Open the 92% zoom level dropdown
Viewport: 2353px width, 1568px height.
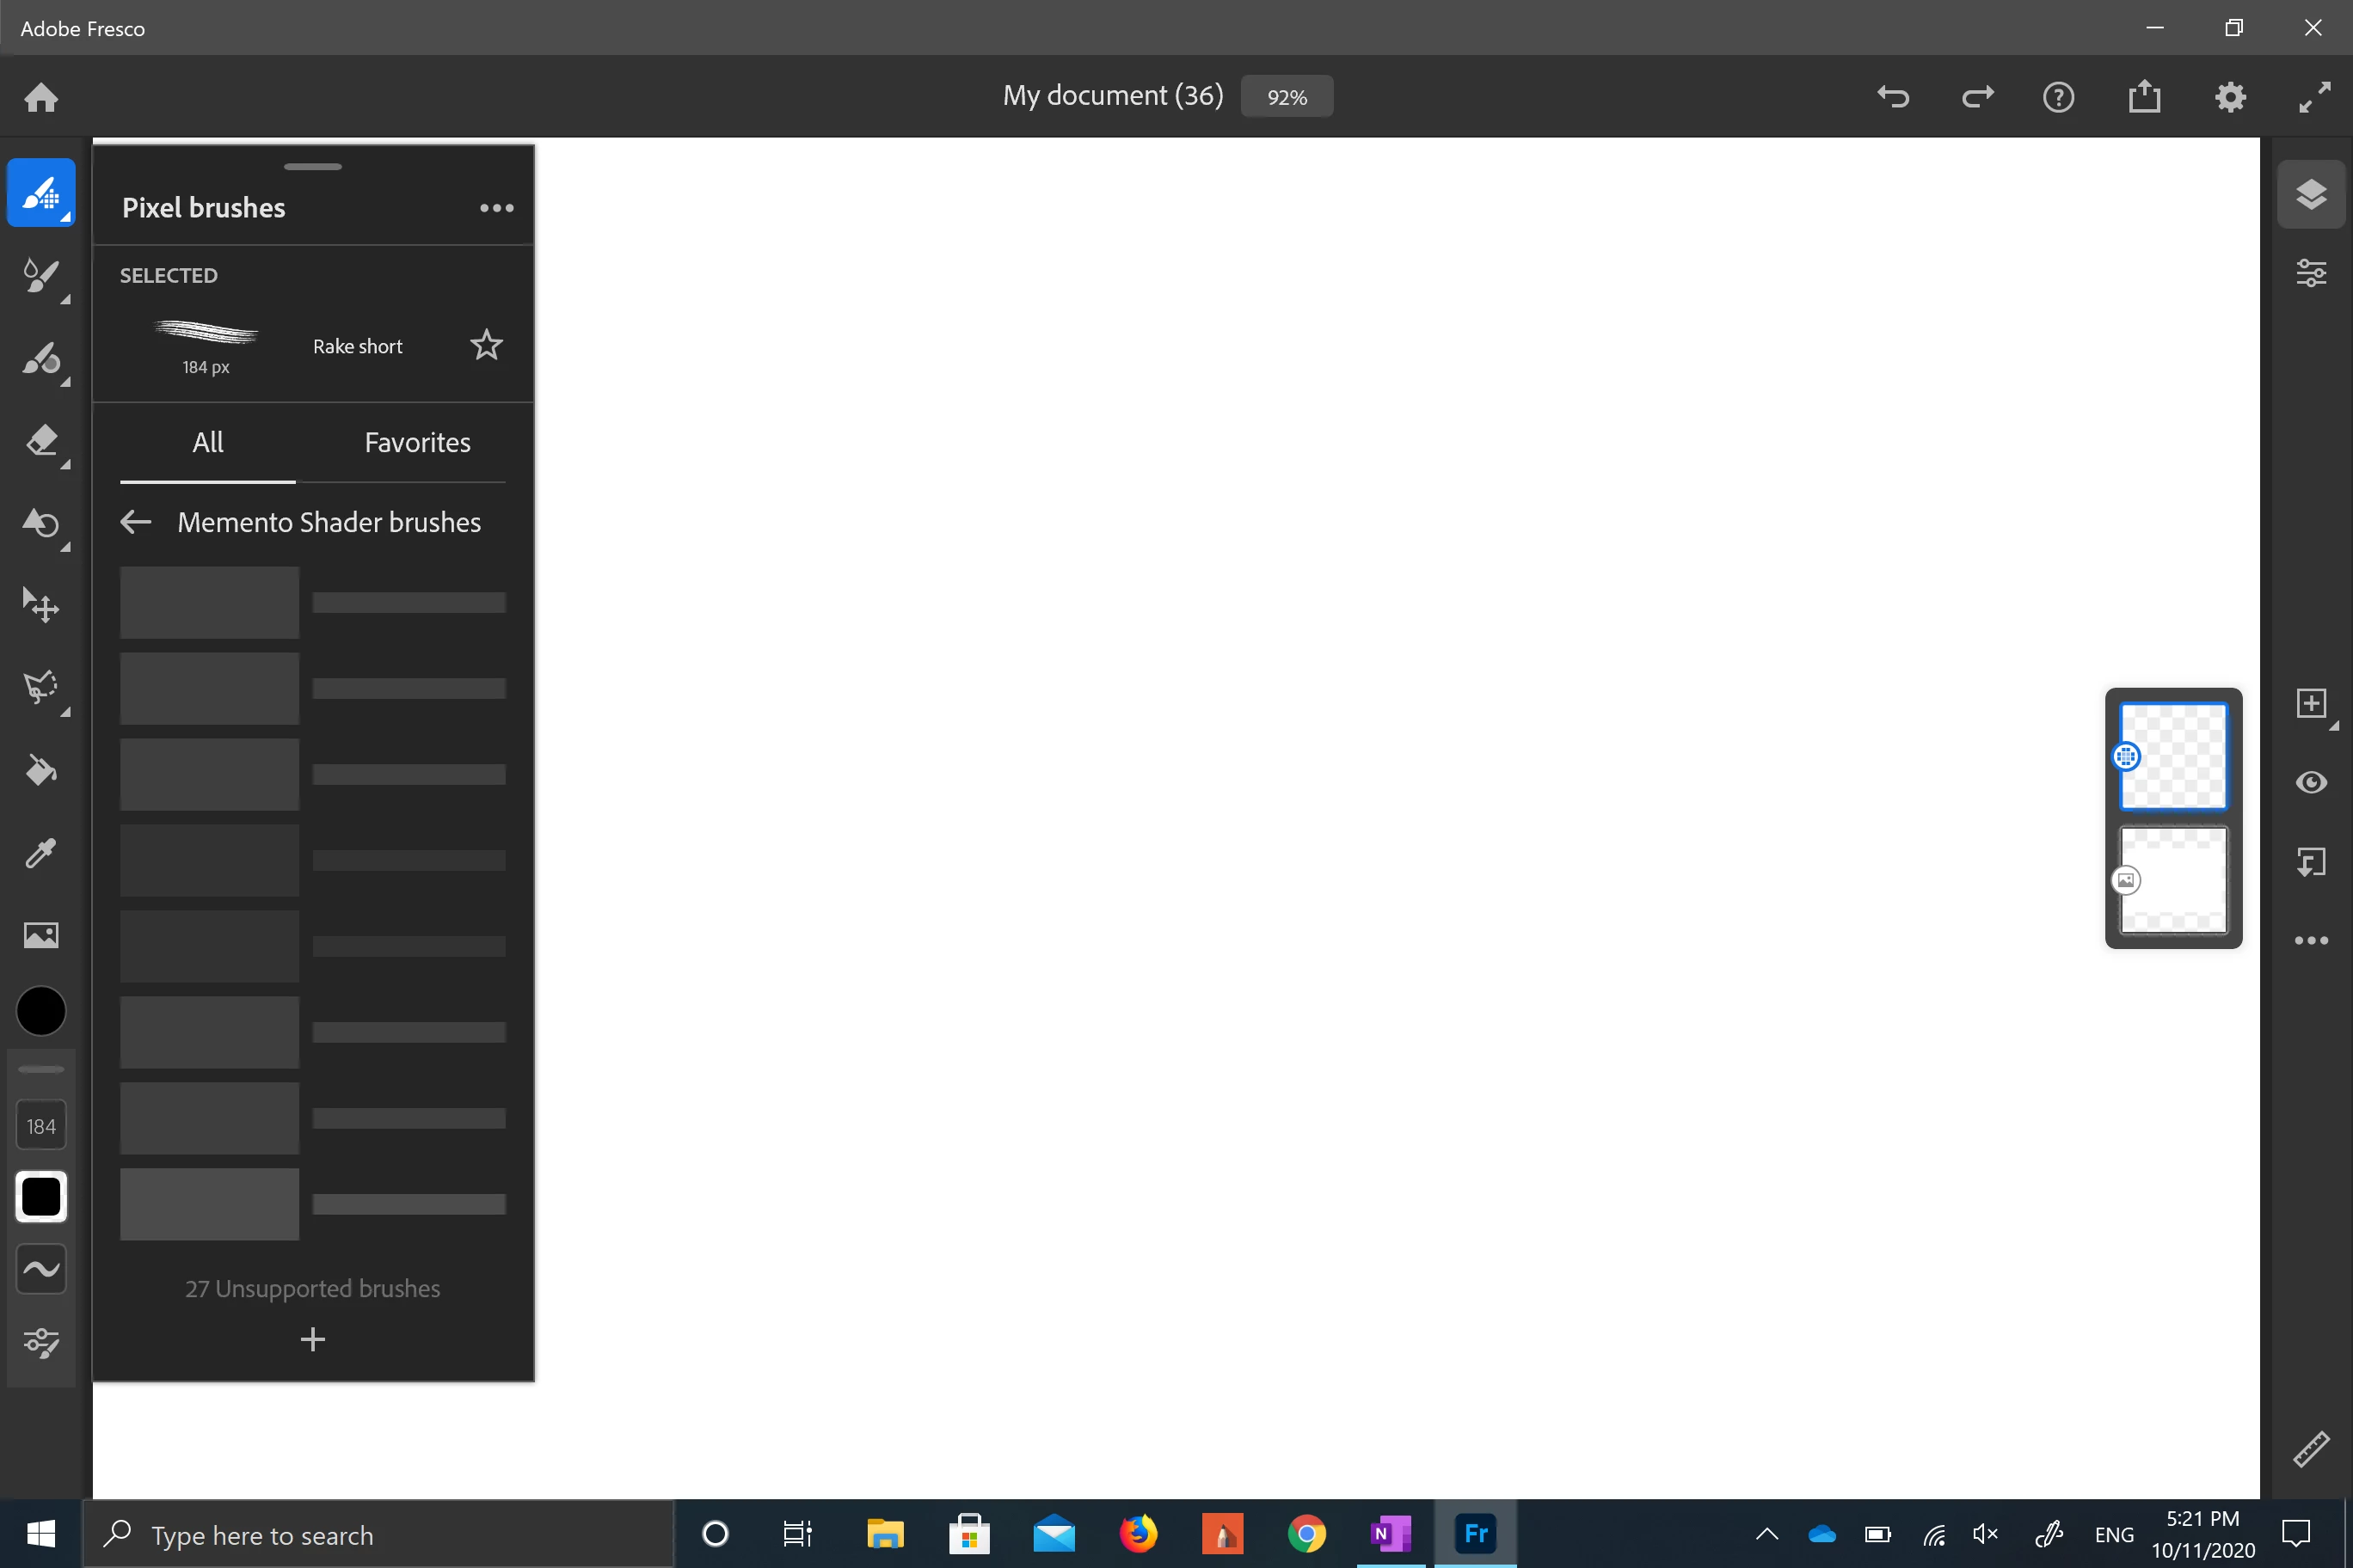pos(1287,97)
